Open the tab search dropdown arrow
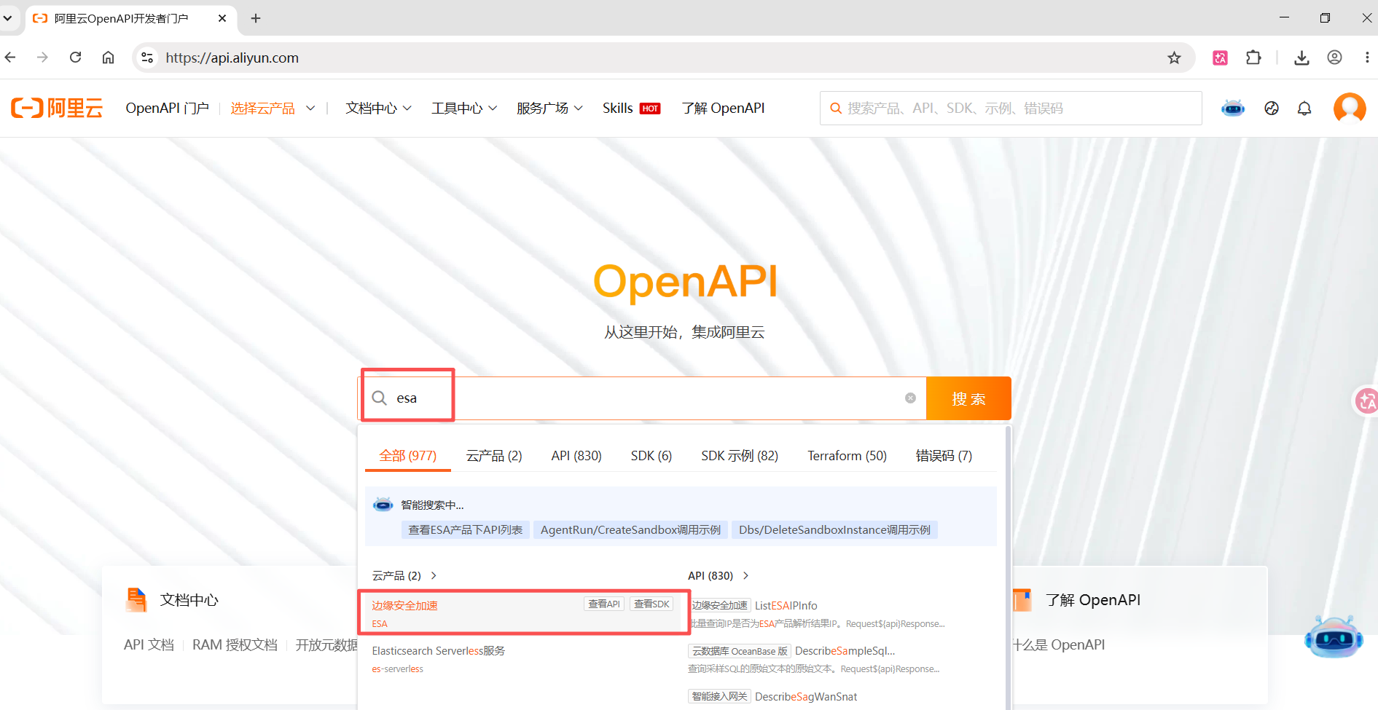Viewport: 1378px width, 710px height. 7,18
